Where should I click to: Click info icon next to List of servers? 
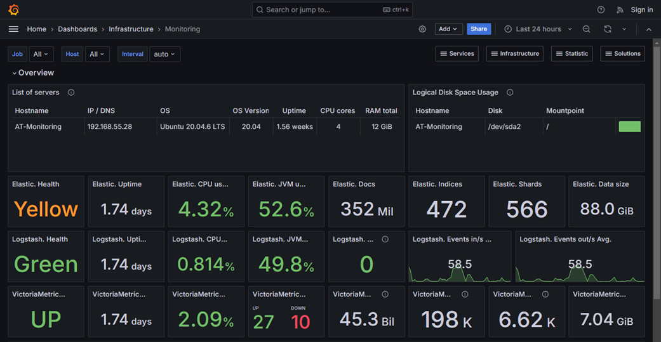point(71,92)
